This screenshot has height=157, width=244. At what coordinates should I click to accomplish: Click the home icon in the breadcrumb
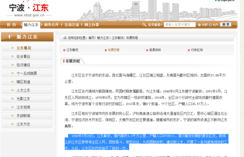point(65,38)
